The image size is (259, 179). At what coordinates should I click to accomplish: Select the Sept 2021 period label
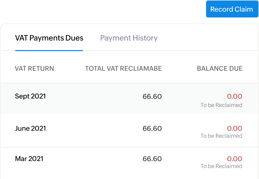coord(30,96)
